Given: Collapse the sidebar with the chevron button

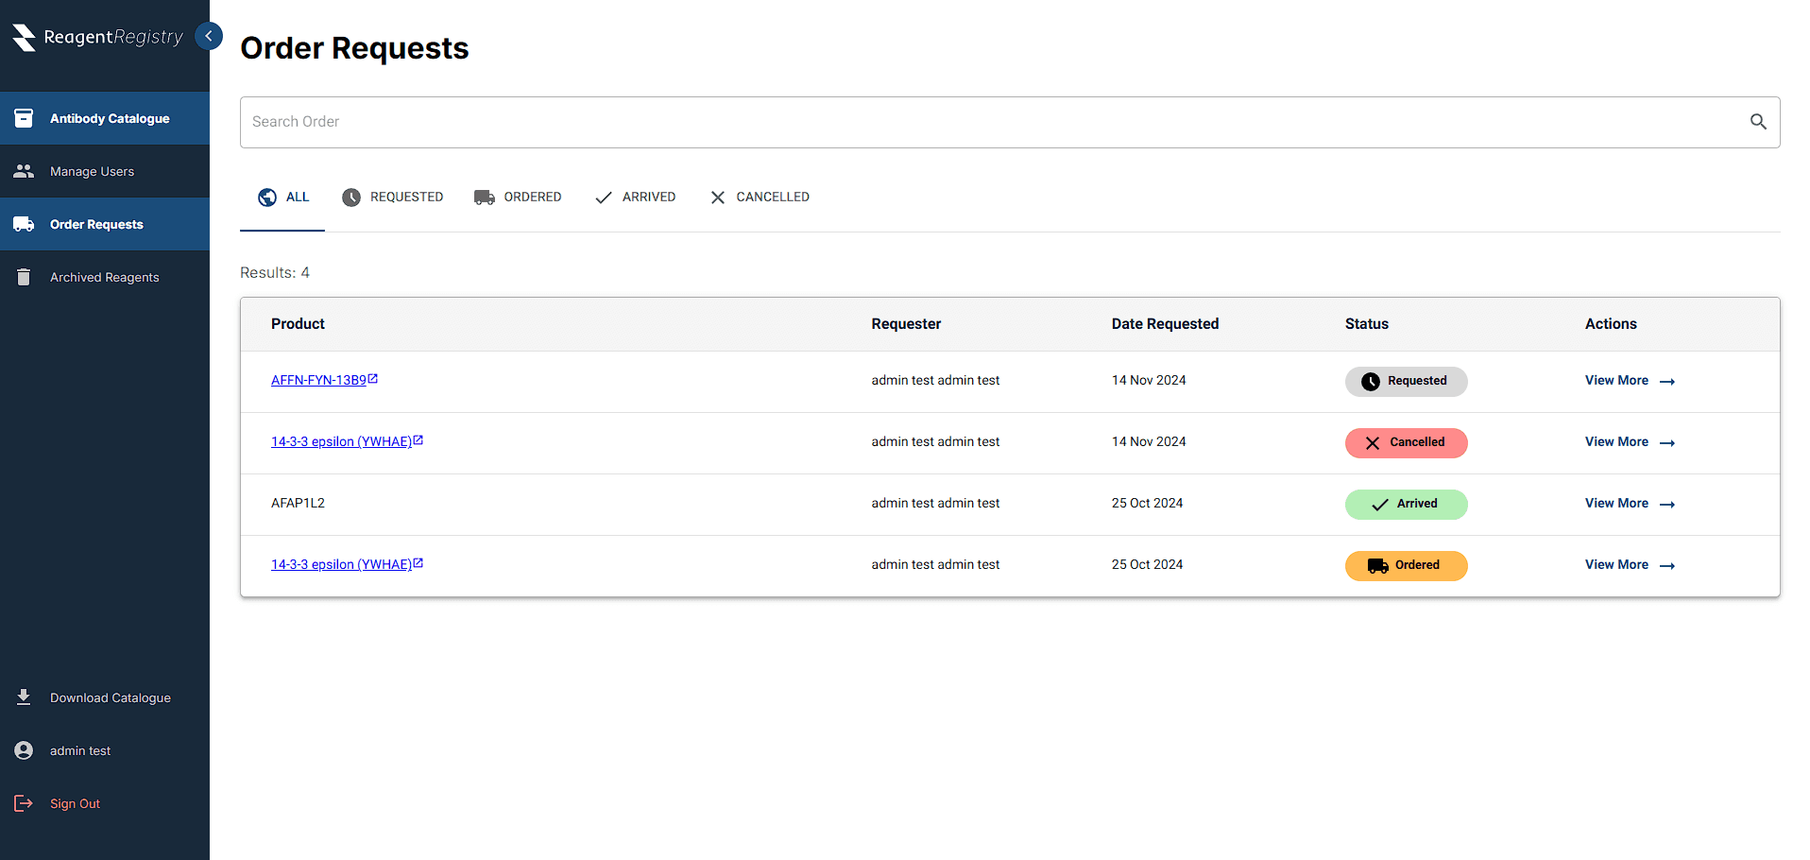Looking at the screenshot, I should 209,36.
